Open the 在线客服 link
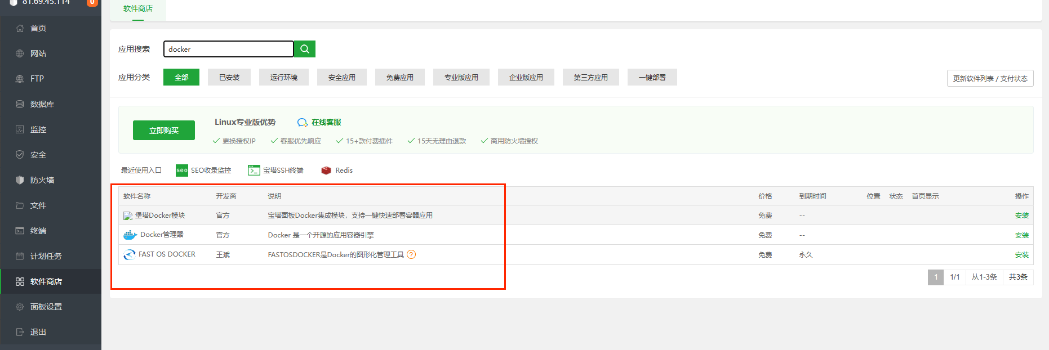Screen dimensions: 1049x350 point(326,122)
